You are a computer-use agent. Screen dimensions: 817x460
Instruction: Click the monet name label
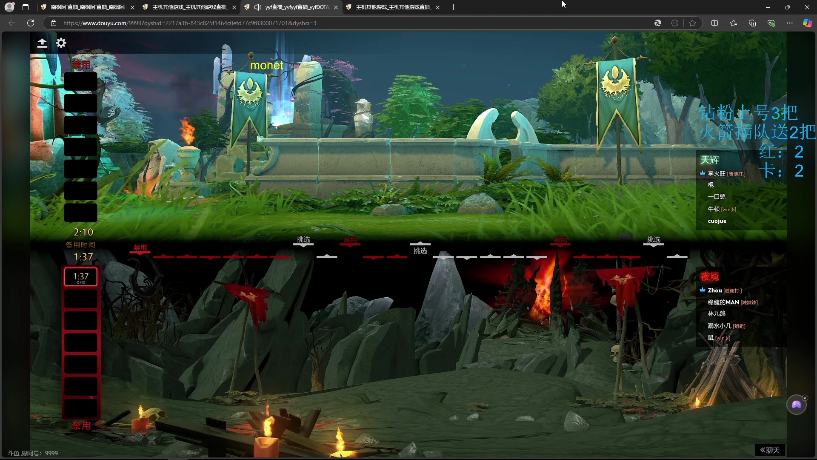[x=267, y=65]
